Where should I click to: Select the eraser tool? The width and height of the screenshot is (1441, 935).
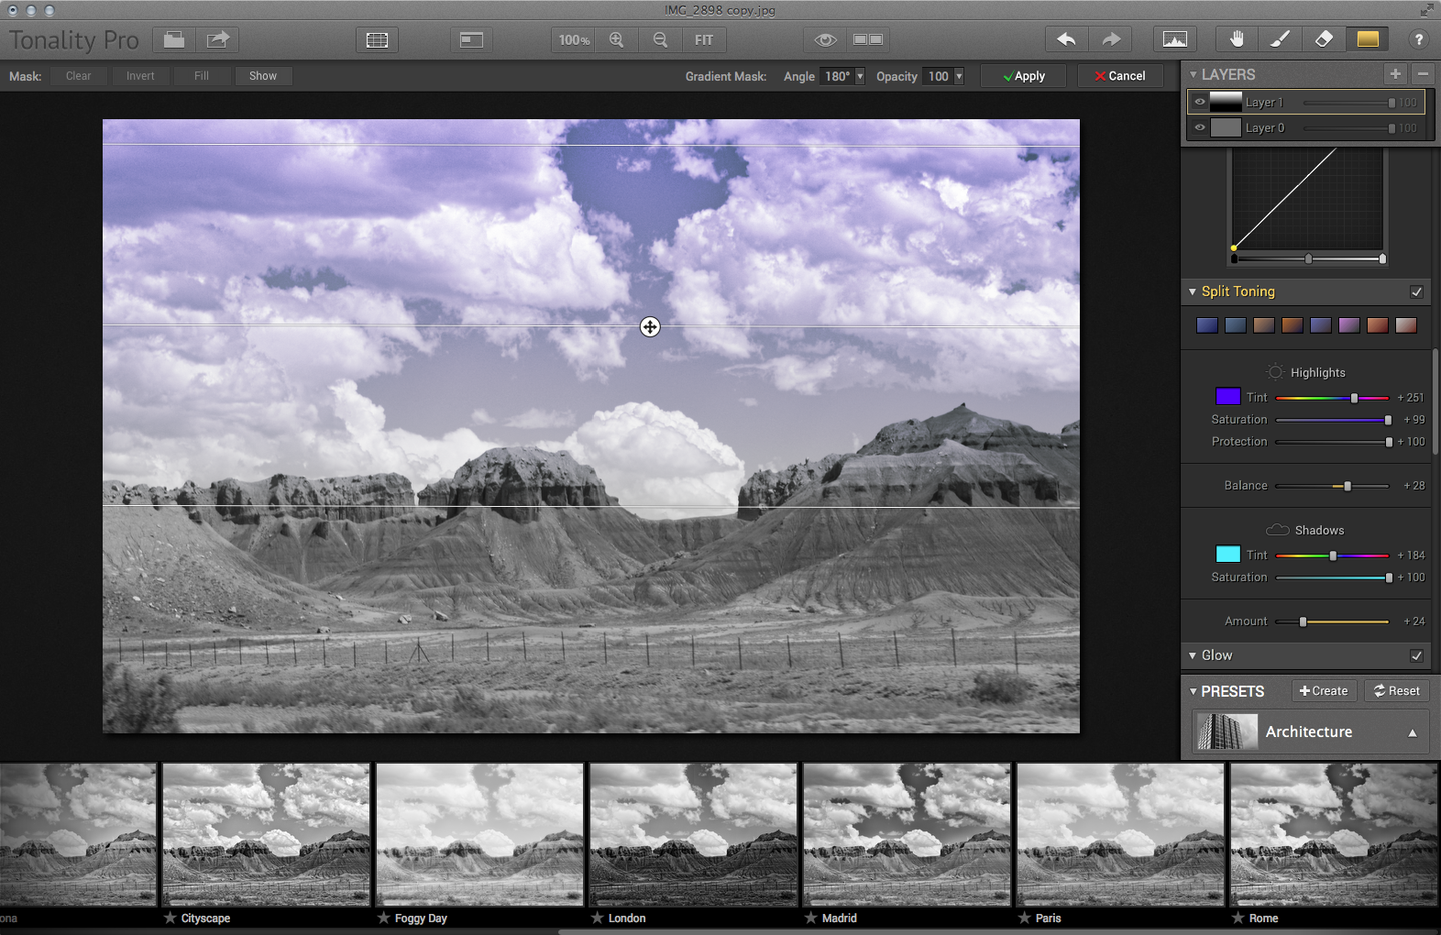tap(1324, 39)
